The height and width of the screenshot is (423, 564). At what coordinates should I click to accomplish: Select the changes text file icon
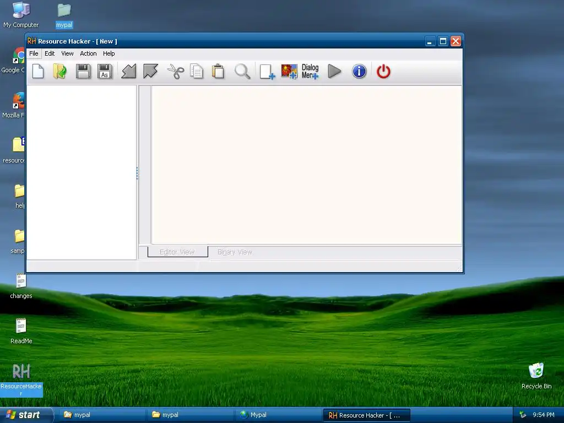tap(21, 286)
